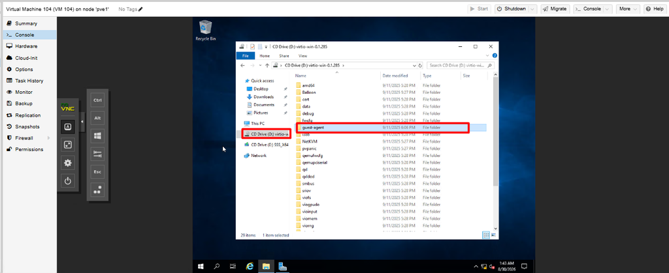
Task: Toggle noVNC extra keys button
Action: point(67,126)
